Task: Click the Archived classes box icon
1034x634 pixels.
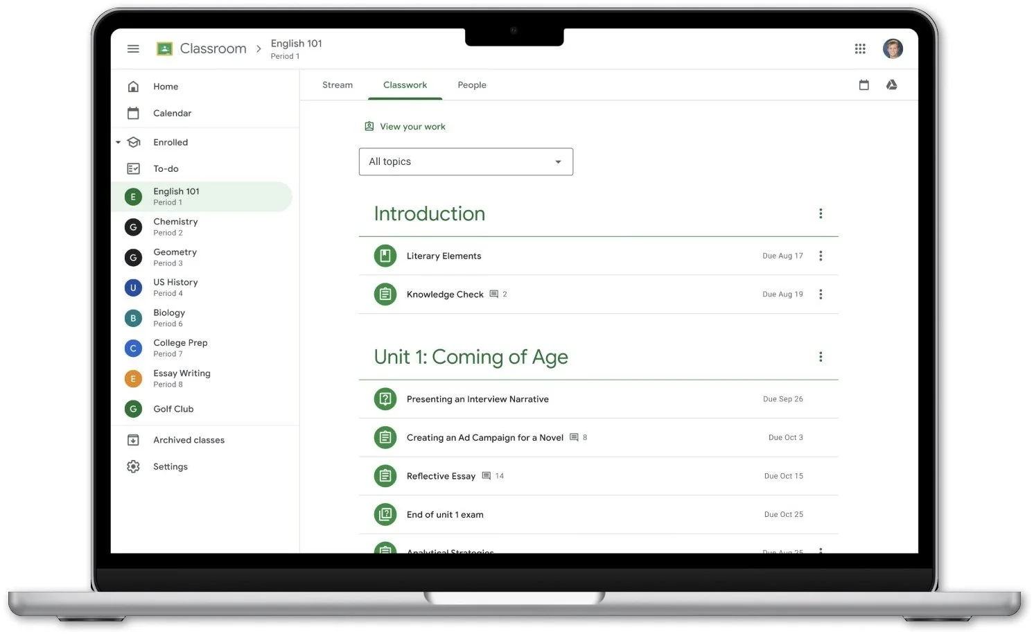Action: coord(133,440)
